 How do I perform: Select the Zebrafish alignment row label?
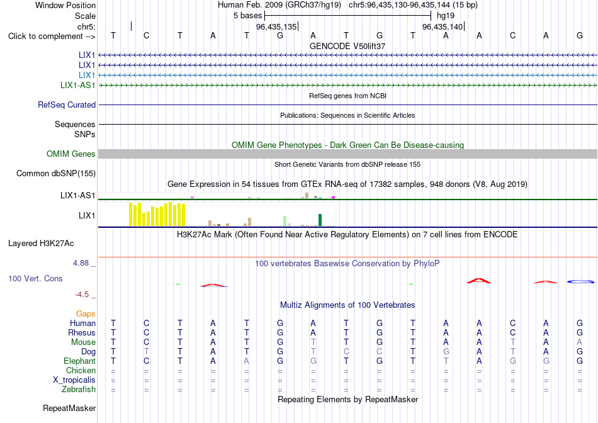tap(79, 390)
